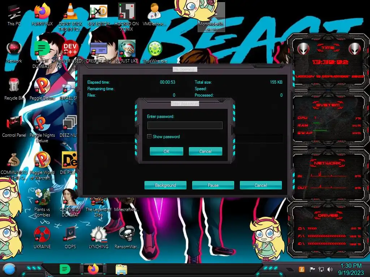Open the FURRY FUX Firefox shortcut
The image size is (370, 277).
pos(42,14)
